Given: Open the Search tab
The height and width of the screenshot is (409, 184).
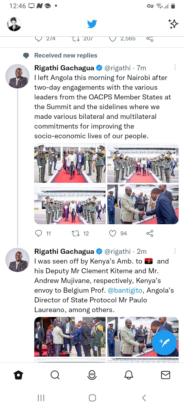Looking at the screenshot, I should (x=55, y=375).
